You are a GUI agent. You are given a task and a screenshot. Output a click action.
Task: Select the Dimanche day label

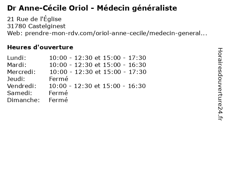point(23,100)
